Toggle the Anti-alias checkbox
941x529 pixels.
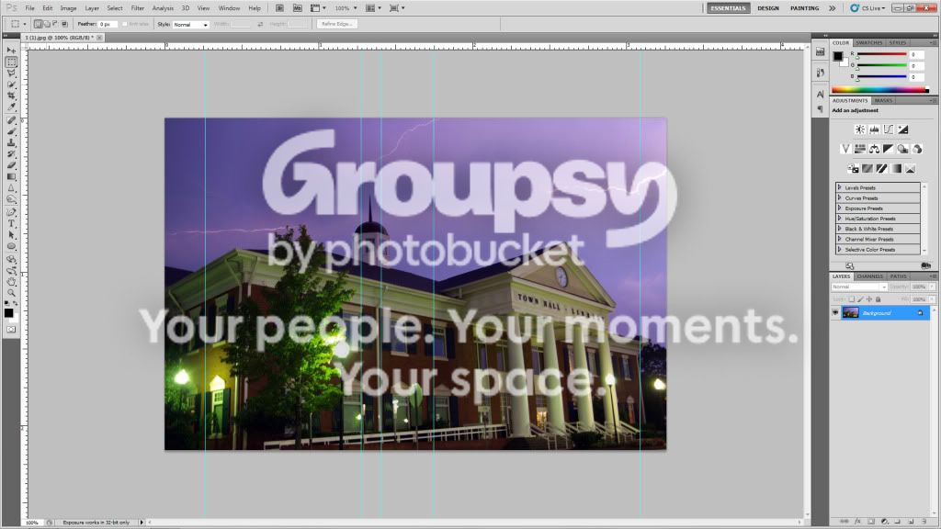pos(125,24)
